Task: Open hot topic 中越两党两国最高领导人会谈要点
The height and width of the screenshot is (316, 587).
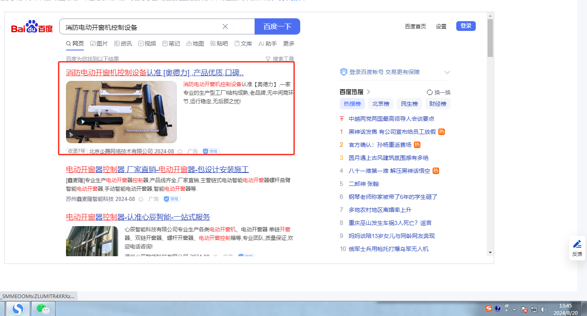Action: click(x=391, y=119)
